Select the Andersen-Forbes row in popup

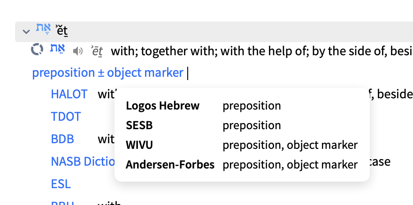tap(242, 165)
